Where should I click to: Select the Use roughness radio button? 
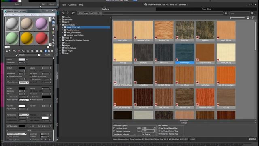coord(8,140)
